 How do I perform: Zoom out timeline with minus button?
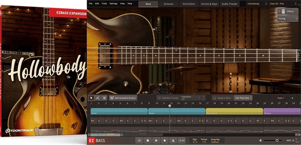296,135
